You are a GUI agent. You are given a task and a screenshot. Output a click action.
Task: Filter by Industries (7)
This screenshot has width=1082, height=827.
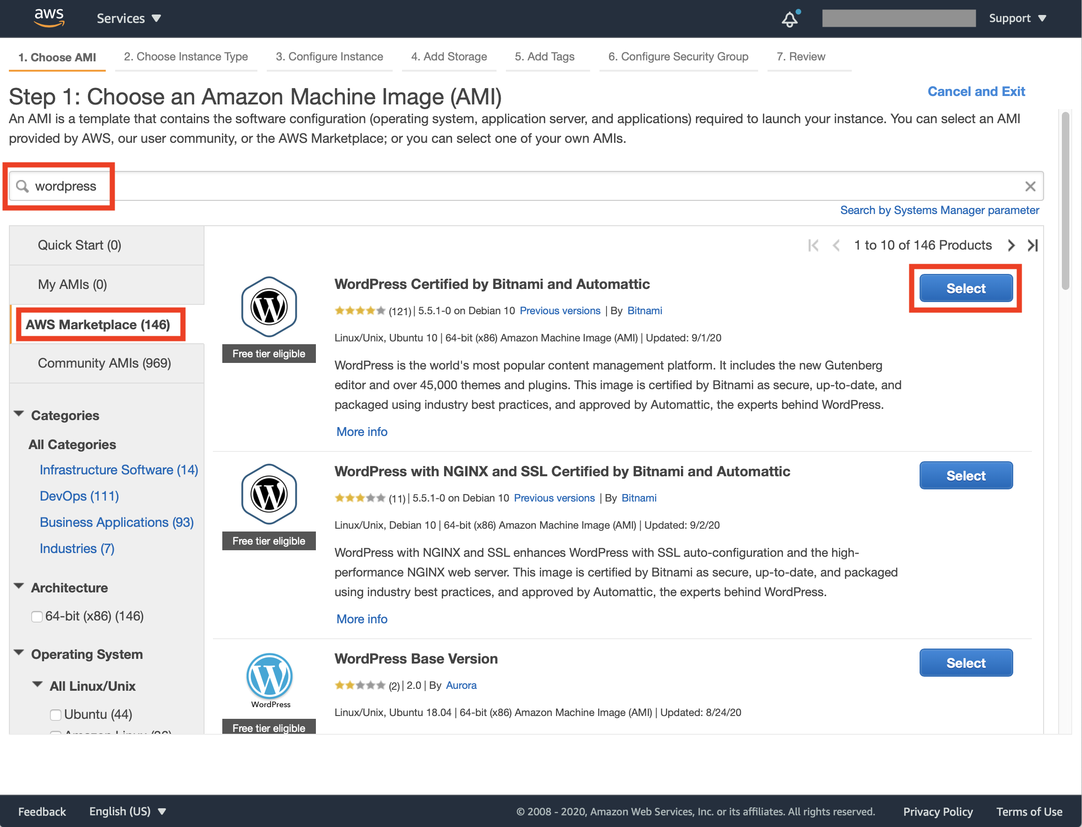tap(77, 548)
